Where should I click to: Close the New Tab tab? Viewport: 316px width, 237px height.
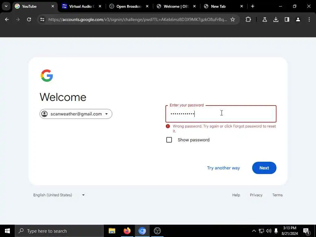[x=241, y=6]
